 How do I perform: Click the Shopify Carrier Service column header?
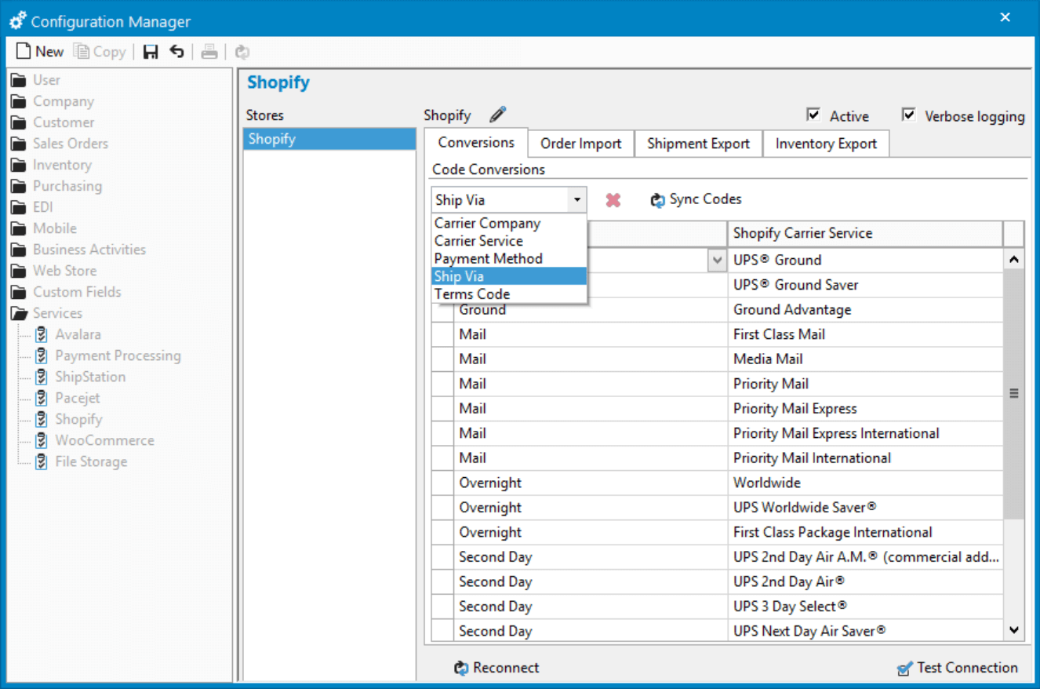[865, 233]
